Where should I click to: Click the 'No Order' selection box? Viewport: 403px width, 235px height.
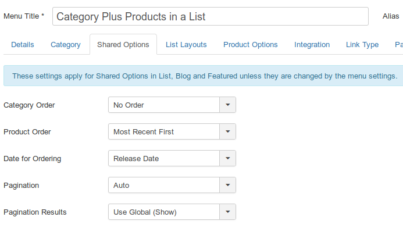pos(163,105)
